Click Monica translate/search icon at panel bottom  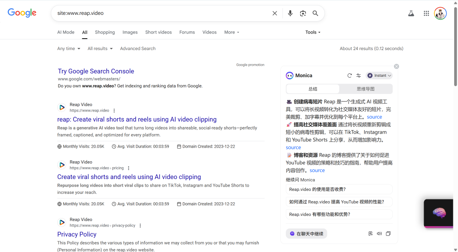370,234
